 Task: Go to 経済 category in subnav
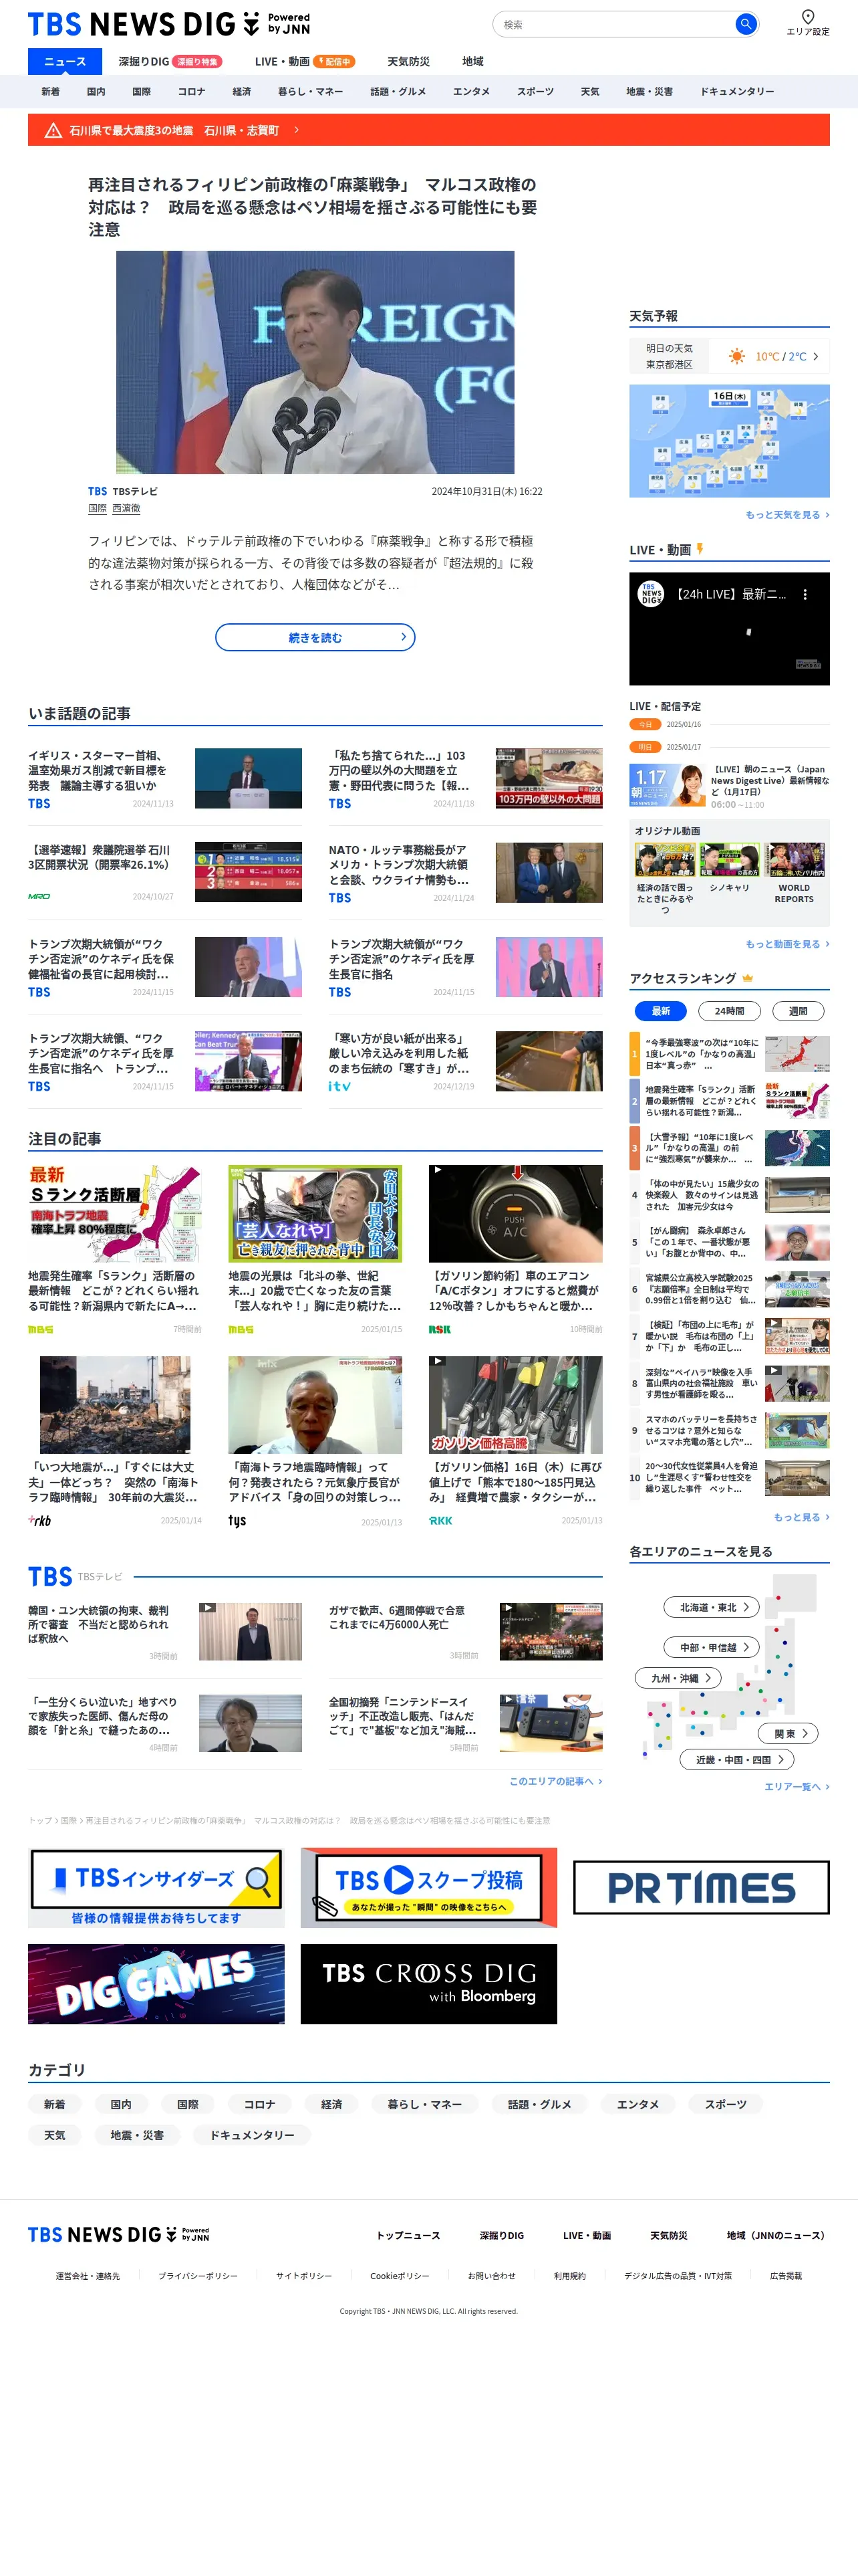click(x=242, y=91)
